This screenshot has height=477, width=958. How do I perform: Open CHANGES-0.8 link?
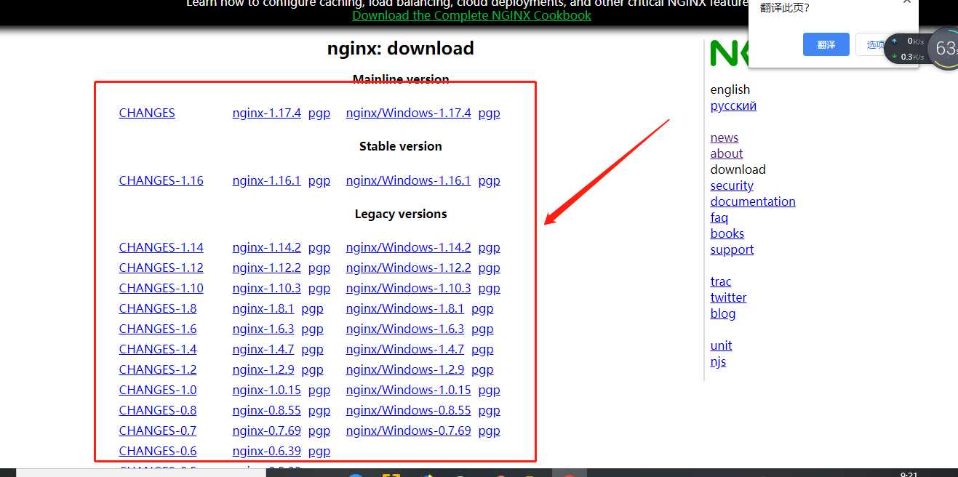158,410
